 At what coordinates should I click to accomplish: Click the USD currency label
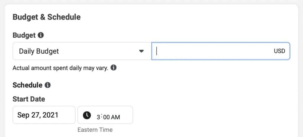pyautogui.click(x=279, y=51)
